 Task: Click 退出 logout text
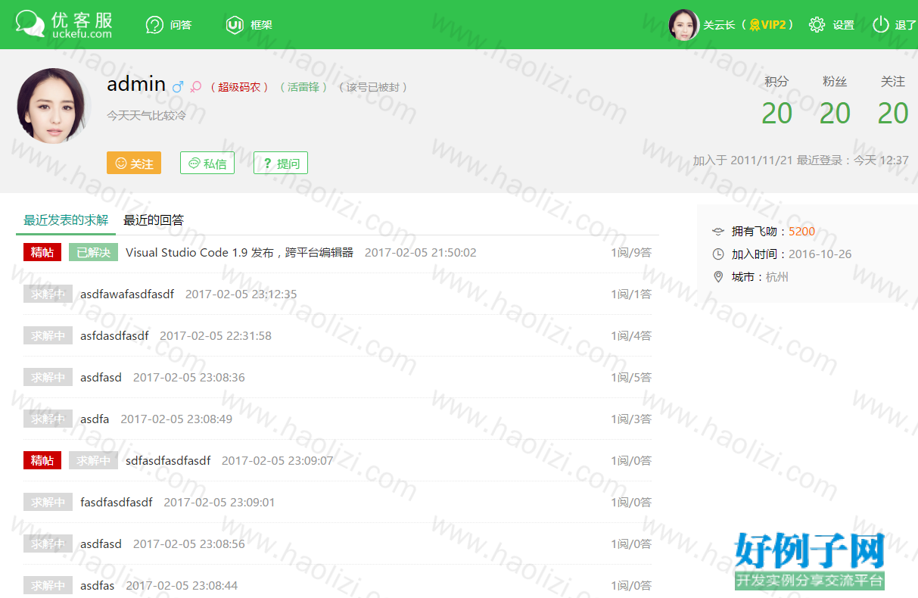(x=906, y=25)
